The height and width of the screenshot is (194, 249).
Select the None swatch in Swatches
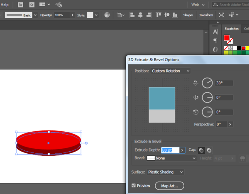[x=226, y=48]
